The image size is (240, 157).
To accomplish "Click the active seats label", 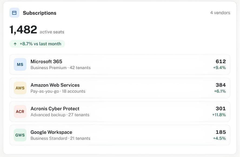I will (52, 32).
